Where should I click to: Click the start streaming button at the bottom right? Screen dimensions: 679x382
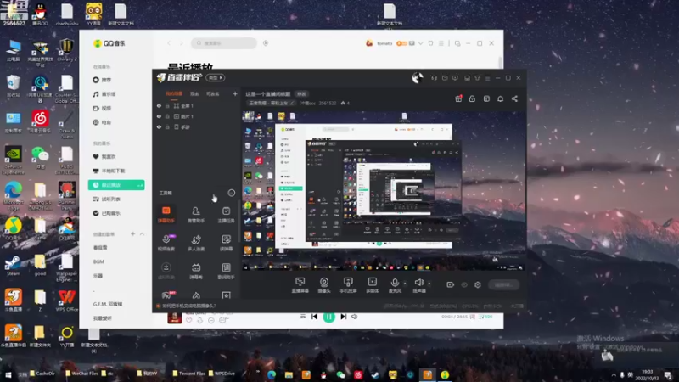(503, 284)
